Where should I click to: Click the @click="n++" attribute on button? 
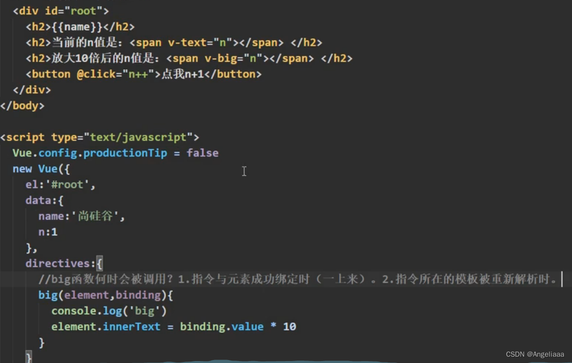(118, 74)
